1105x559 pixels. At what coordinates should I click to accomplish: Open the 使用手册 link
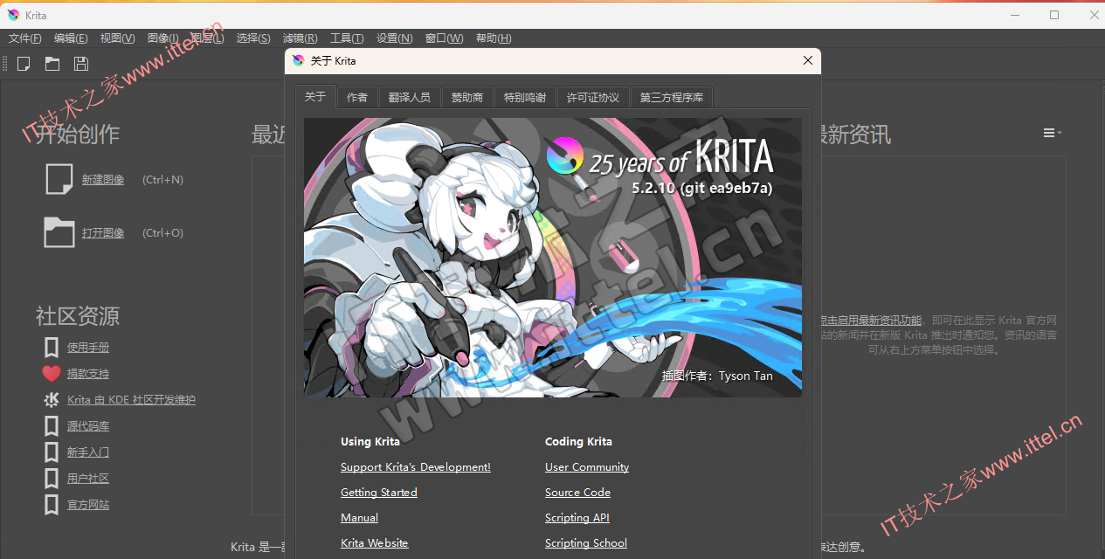point(88,348)
